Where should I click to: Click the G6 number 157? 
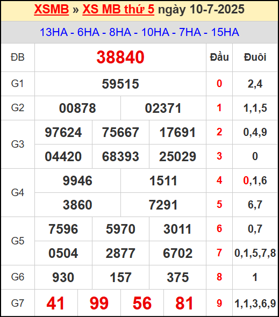(120, 277)
